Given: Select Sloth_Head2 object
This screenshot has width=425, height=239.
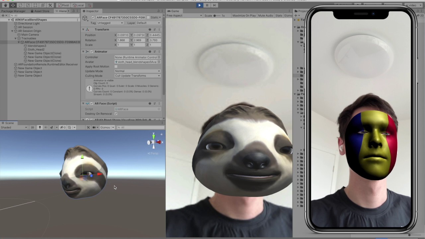Looking at the screenshot, I should click(x=36, y=49).
